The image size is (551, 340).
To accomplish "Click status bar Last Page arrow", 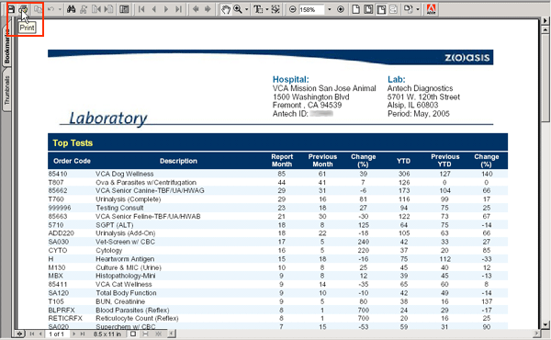I will (x=83, y=334).
